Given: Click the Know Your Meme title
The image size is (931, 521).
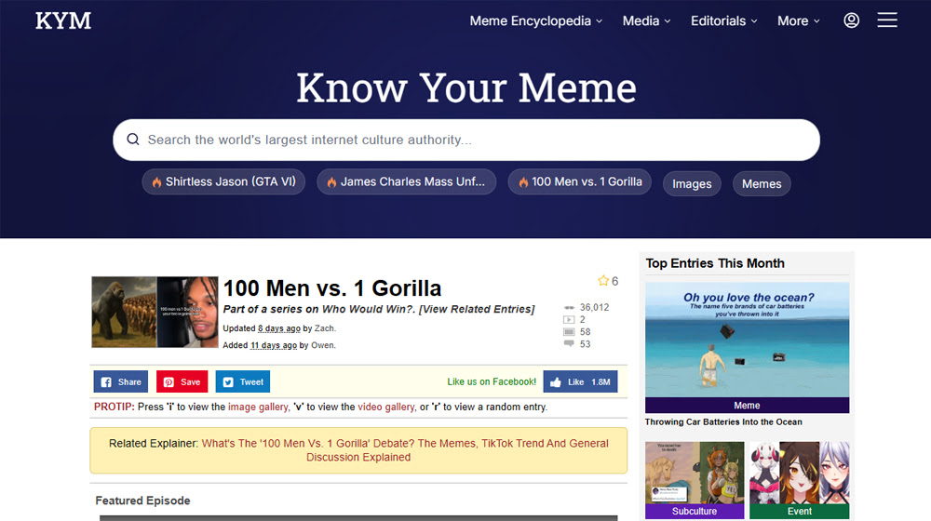Looking at the screenshot, I should [466, 87].
